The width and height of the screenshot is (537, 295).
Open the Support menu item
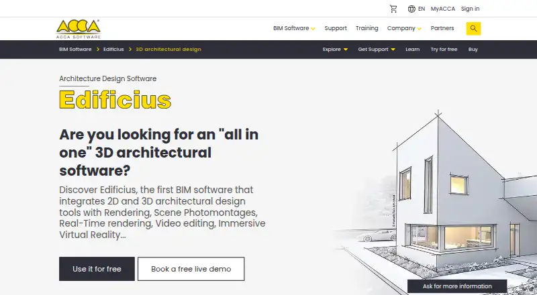pos(336,28)
